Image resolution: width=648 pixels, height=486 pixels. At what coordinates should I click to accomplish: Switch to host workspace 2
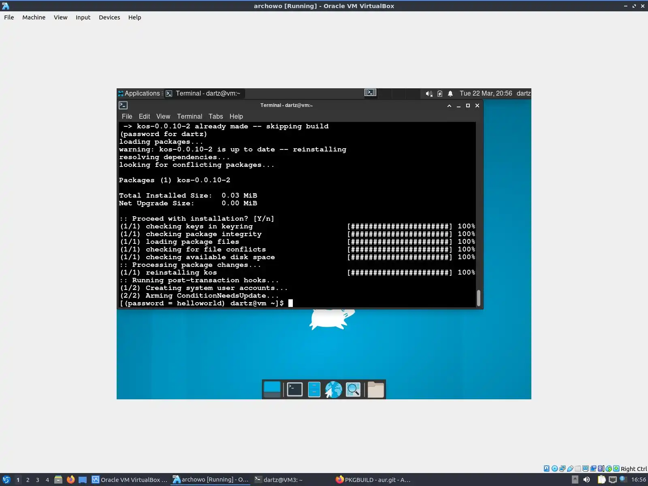28,480
